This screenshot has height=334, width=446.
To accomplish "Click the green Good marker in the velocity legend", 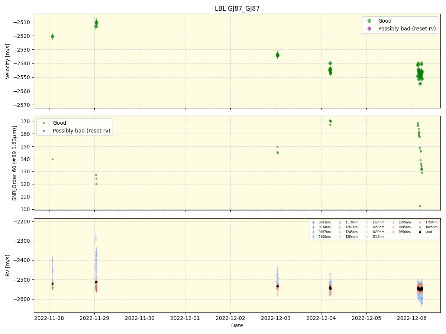I will (x=369, y=21).
